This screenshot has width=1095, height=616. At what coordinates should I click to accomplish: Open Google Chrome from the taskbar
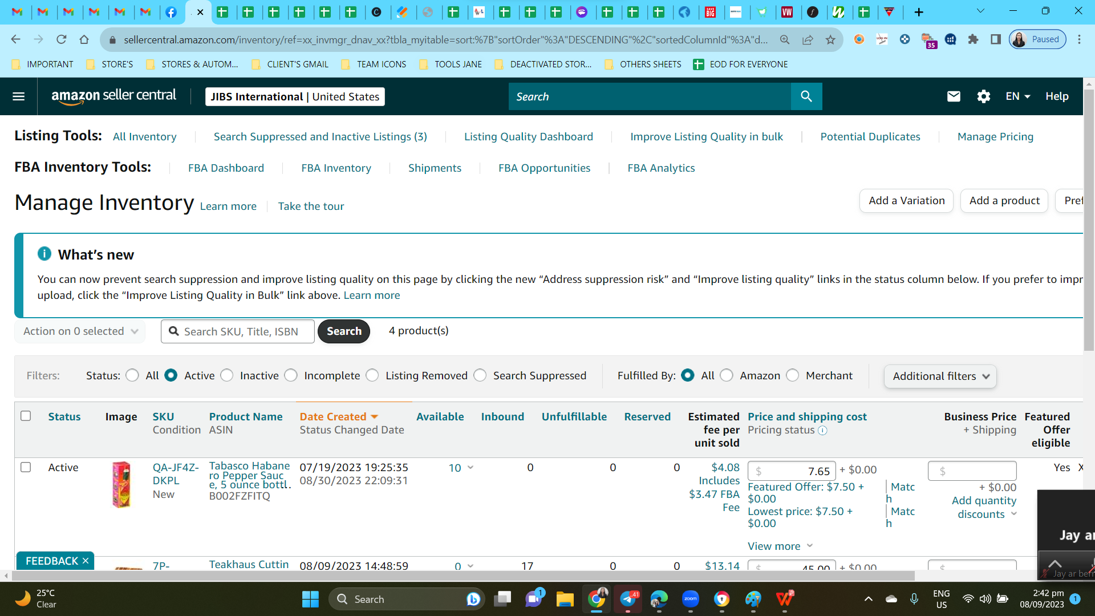pos(597,599)
